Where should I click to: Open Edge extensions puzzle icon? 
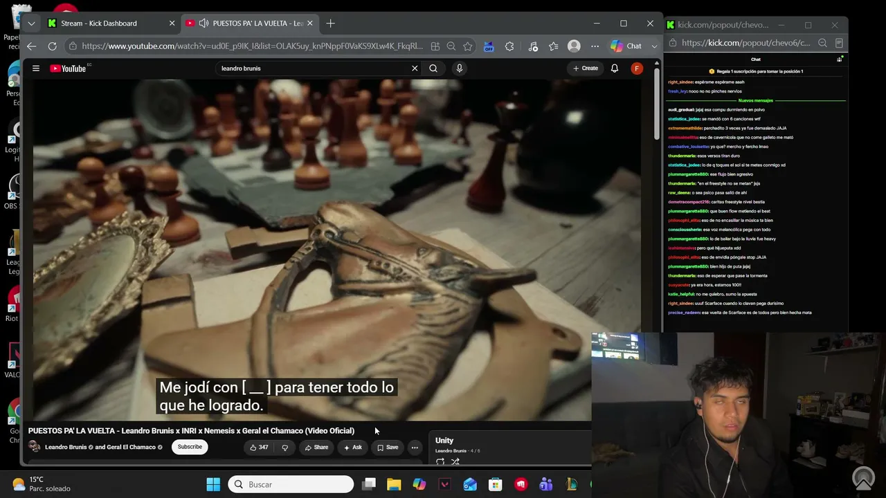(510, 46)
